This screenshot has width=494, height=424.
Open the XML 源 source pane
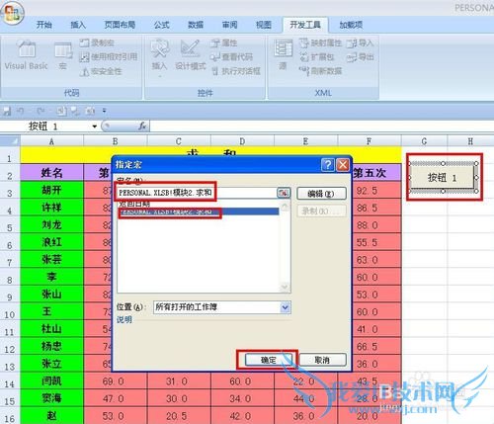[283, 54]
